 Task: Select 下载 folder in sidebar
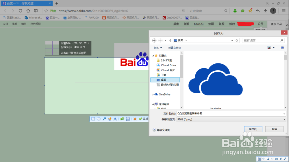161,75
